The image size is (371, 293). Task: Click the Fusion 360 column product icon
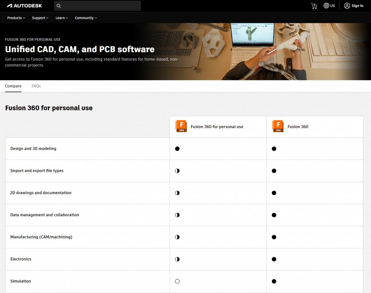coord(278,126)
